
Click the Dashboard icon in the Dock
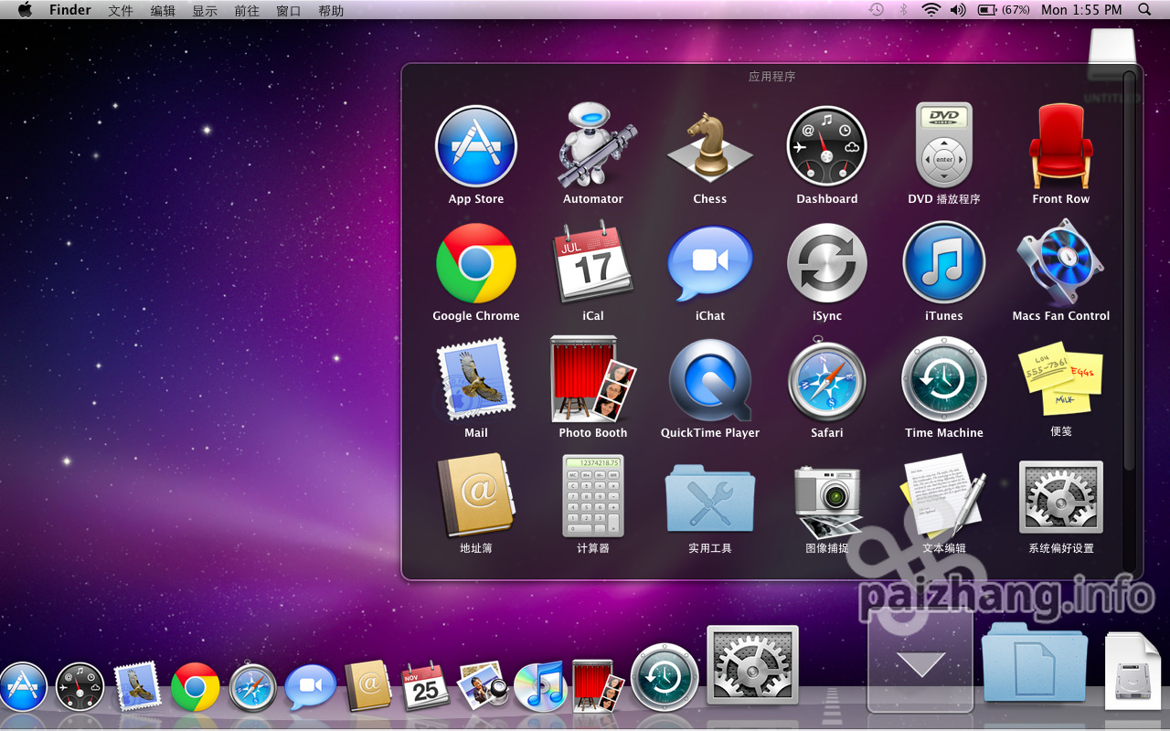point(80,687)
